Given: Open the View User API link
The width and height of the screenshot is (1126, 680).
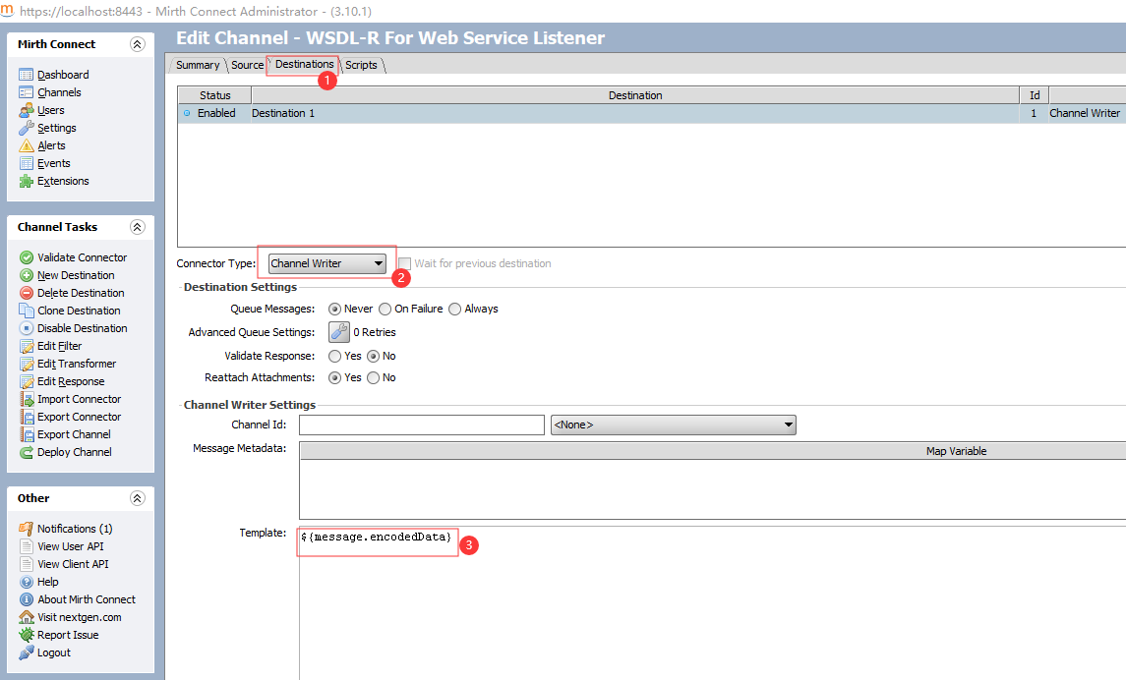Looking at the screenshot, I should [x=71, y=546].
